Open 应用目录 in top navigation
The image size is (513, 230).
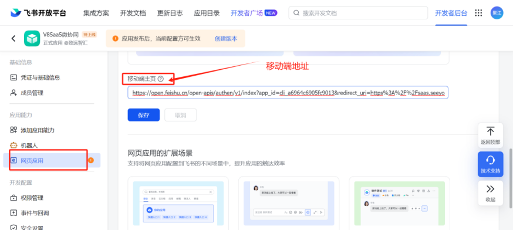pyautogui.click(x=207, y=13)
